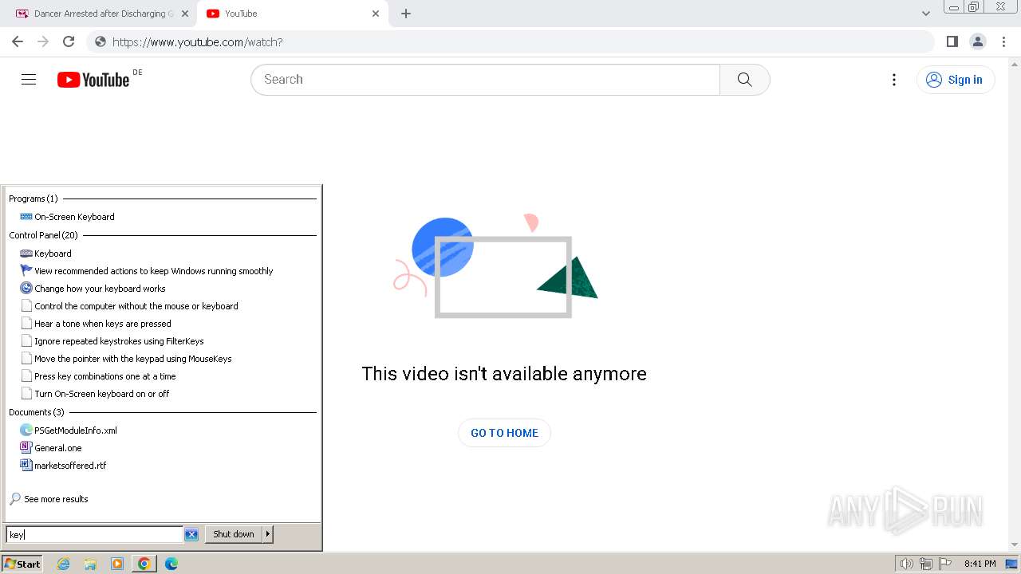Click GO TO HOME button

[504, 433]
